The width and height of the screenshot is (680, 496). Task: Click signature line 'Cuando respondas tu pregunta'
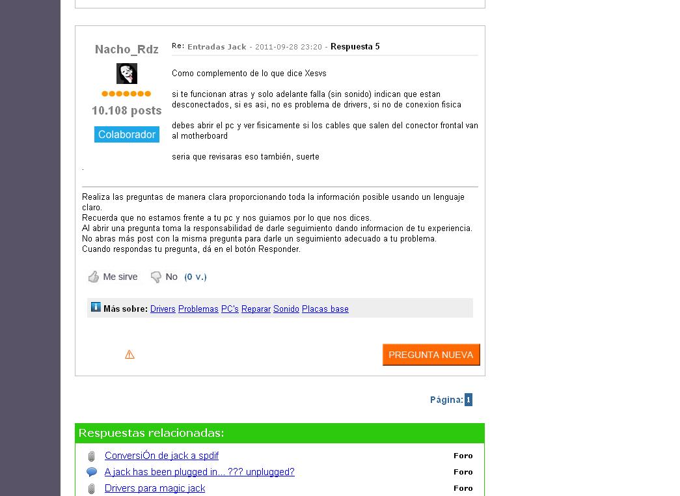tap(191, 249)
